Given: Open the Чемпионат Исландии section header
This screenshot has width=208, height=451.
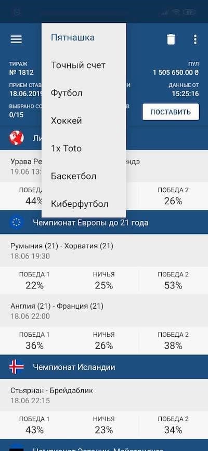Looking at the screenshot, I should pyautogui.click(x=104, y=367).
